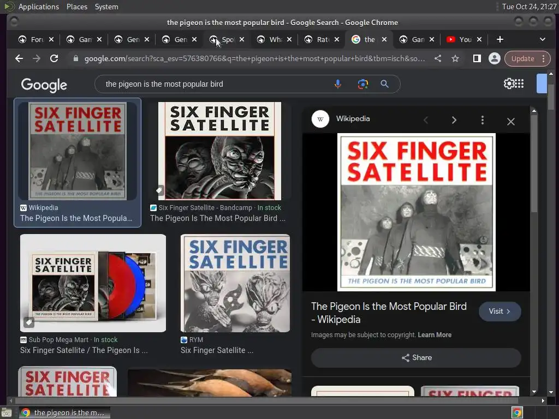This screenshot has height=419, width=559.
Task: Click the Share button in preview
Action: pyautogui.click(x=416, y=358)
